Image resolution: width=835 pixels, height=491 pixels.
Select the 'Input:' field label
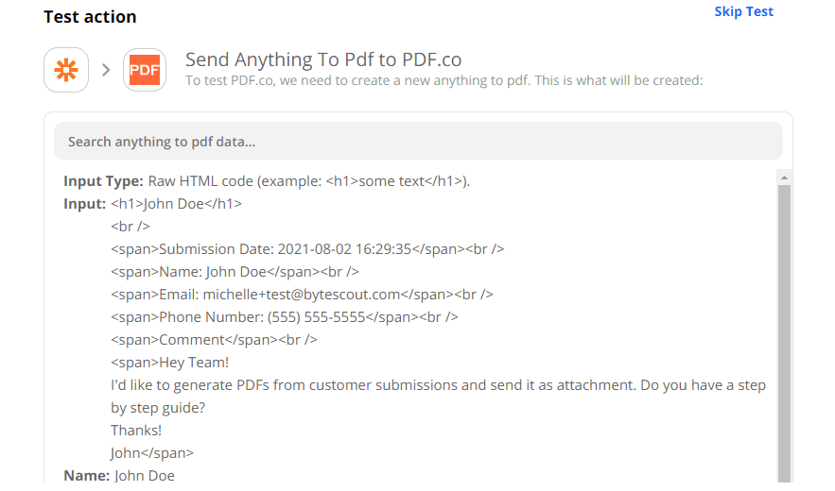[84, 204]
